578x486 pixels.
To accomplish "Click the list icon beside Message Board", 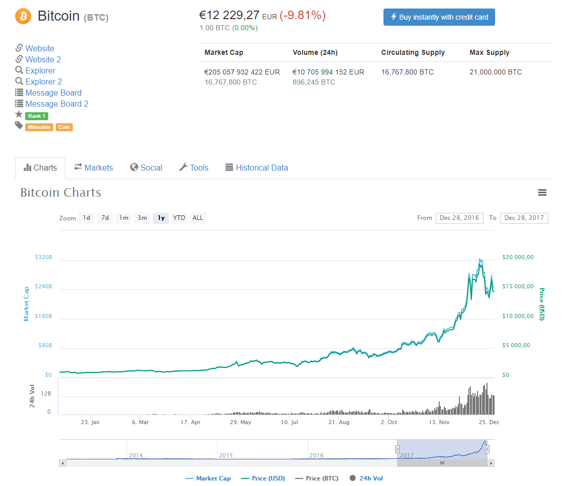I will tap(19, 92).
